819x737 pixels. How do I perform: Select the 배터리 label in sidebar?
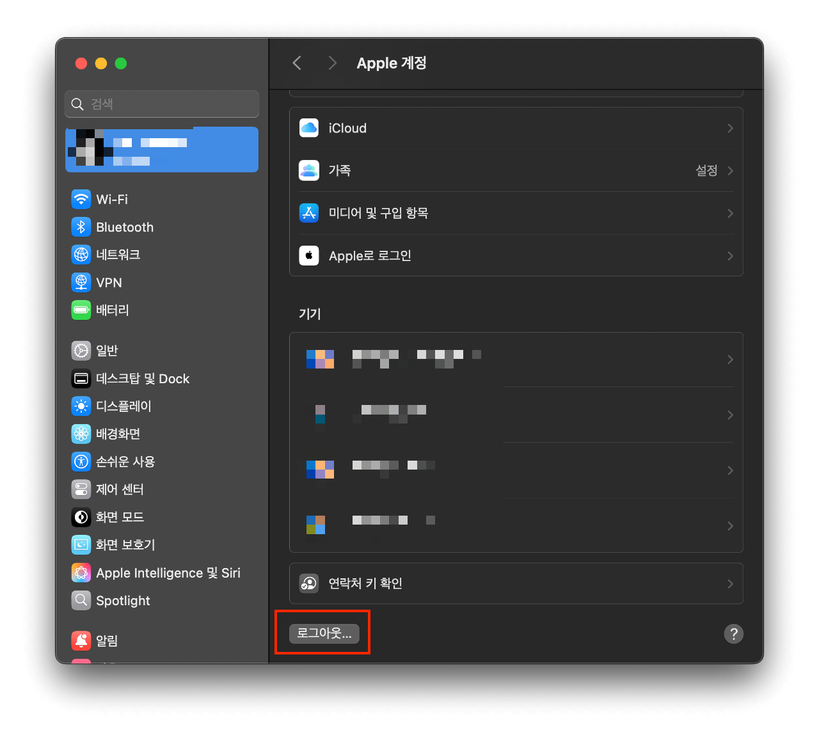[113, 310]
